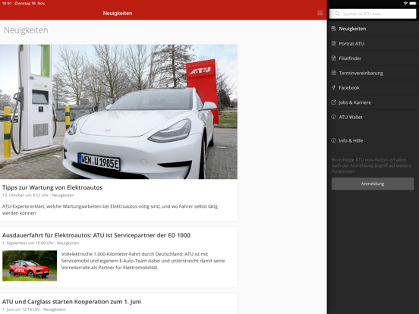Click date line 1. Juni um 12:16 Uhr
The width and height of the screenshot is (419, 314).
pyautogui.click(x=34, y=309)
